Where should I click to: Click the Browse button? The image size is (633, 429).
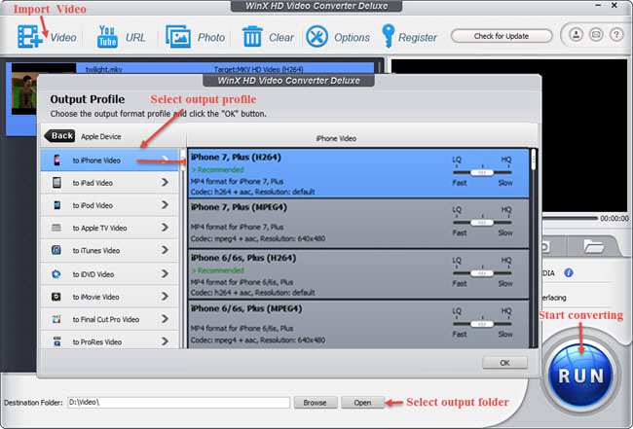pos(315,403)
